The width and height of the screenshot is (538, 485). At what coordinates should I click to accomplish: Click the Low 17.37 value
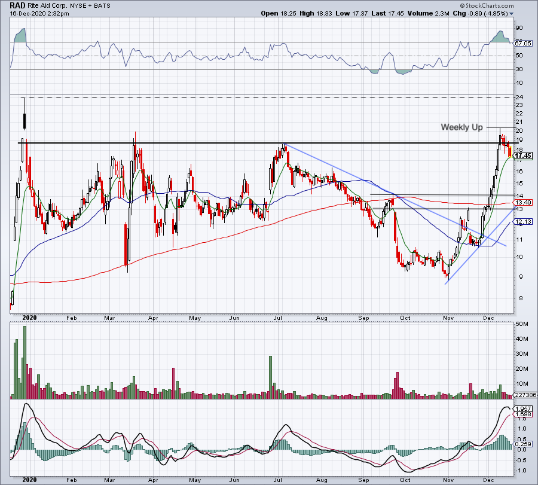pyautogui.click(x=351, y=13)
